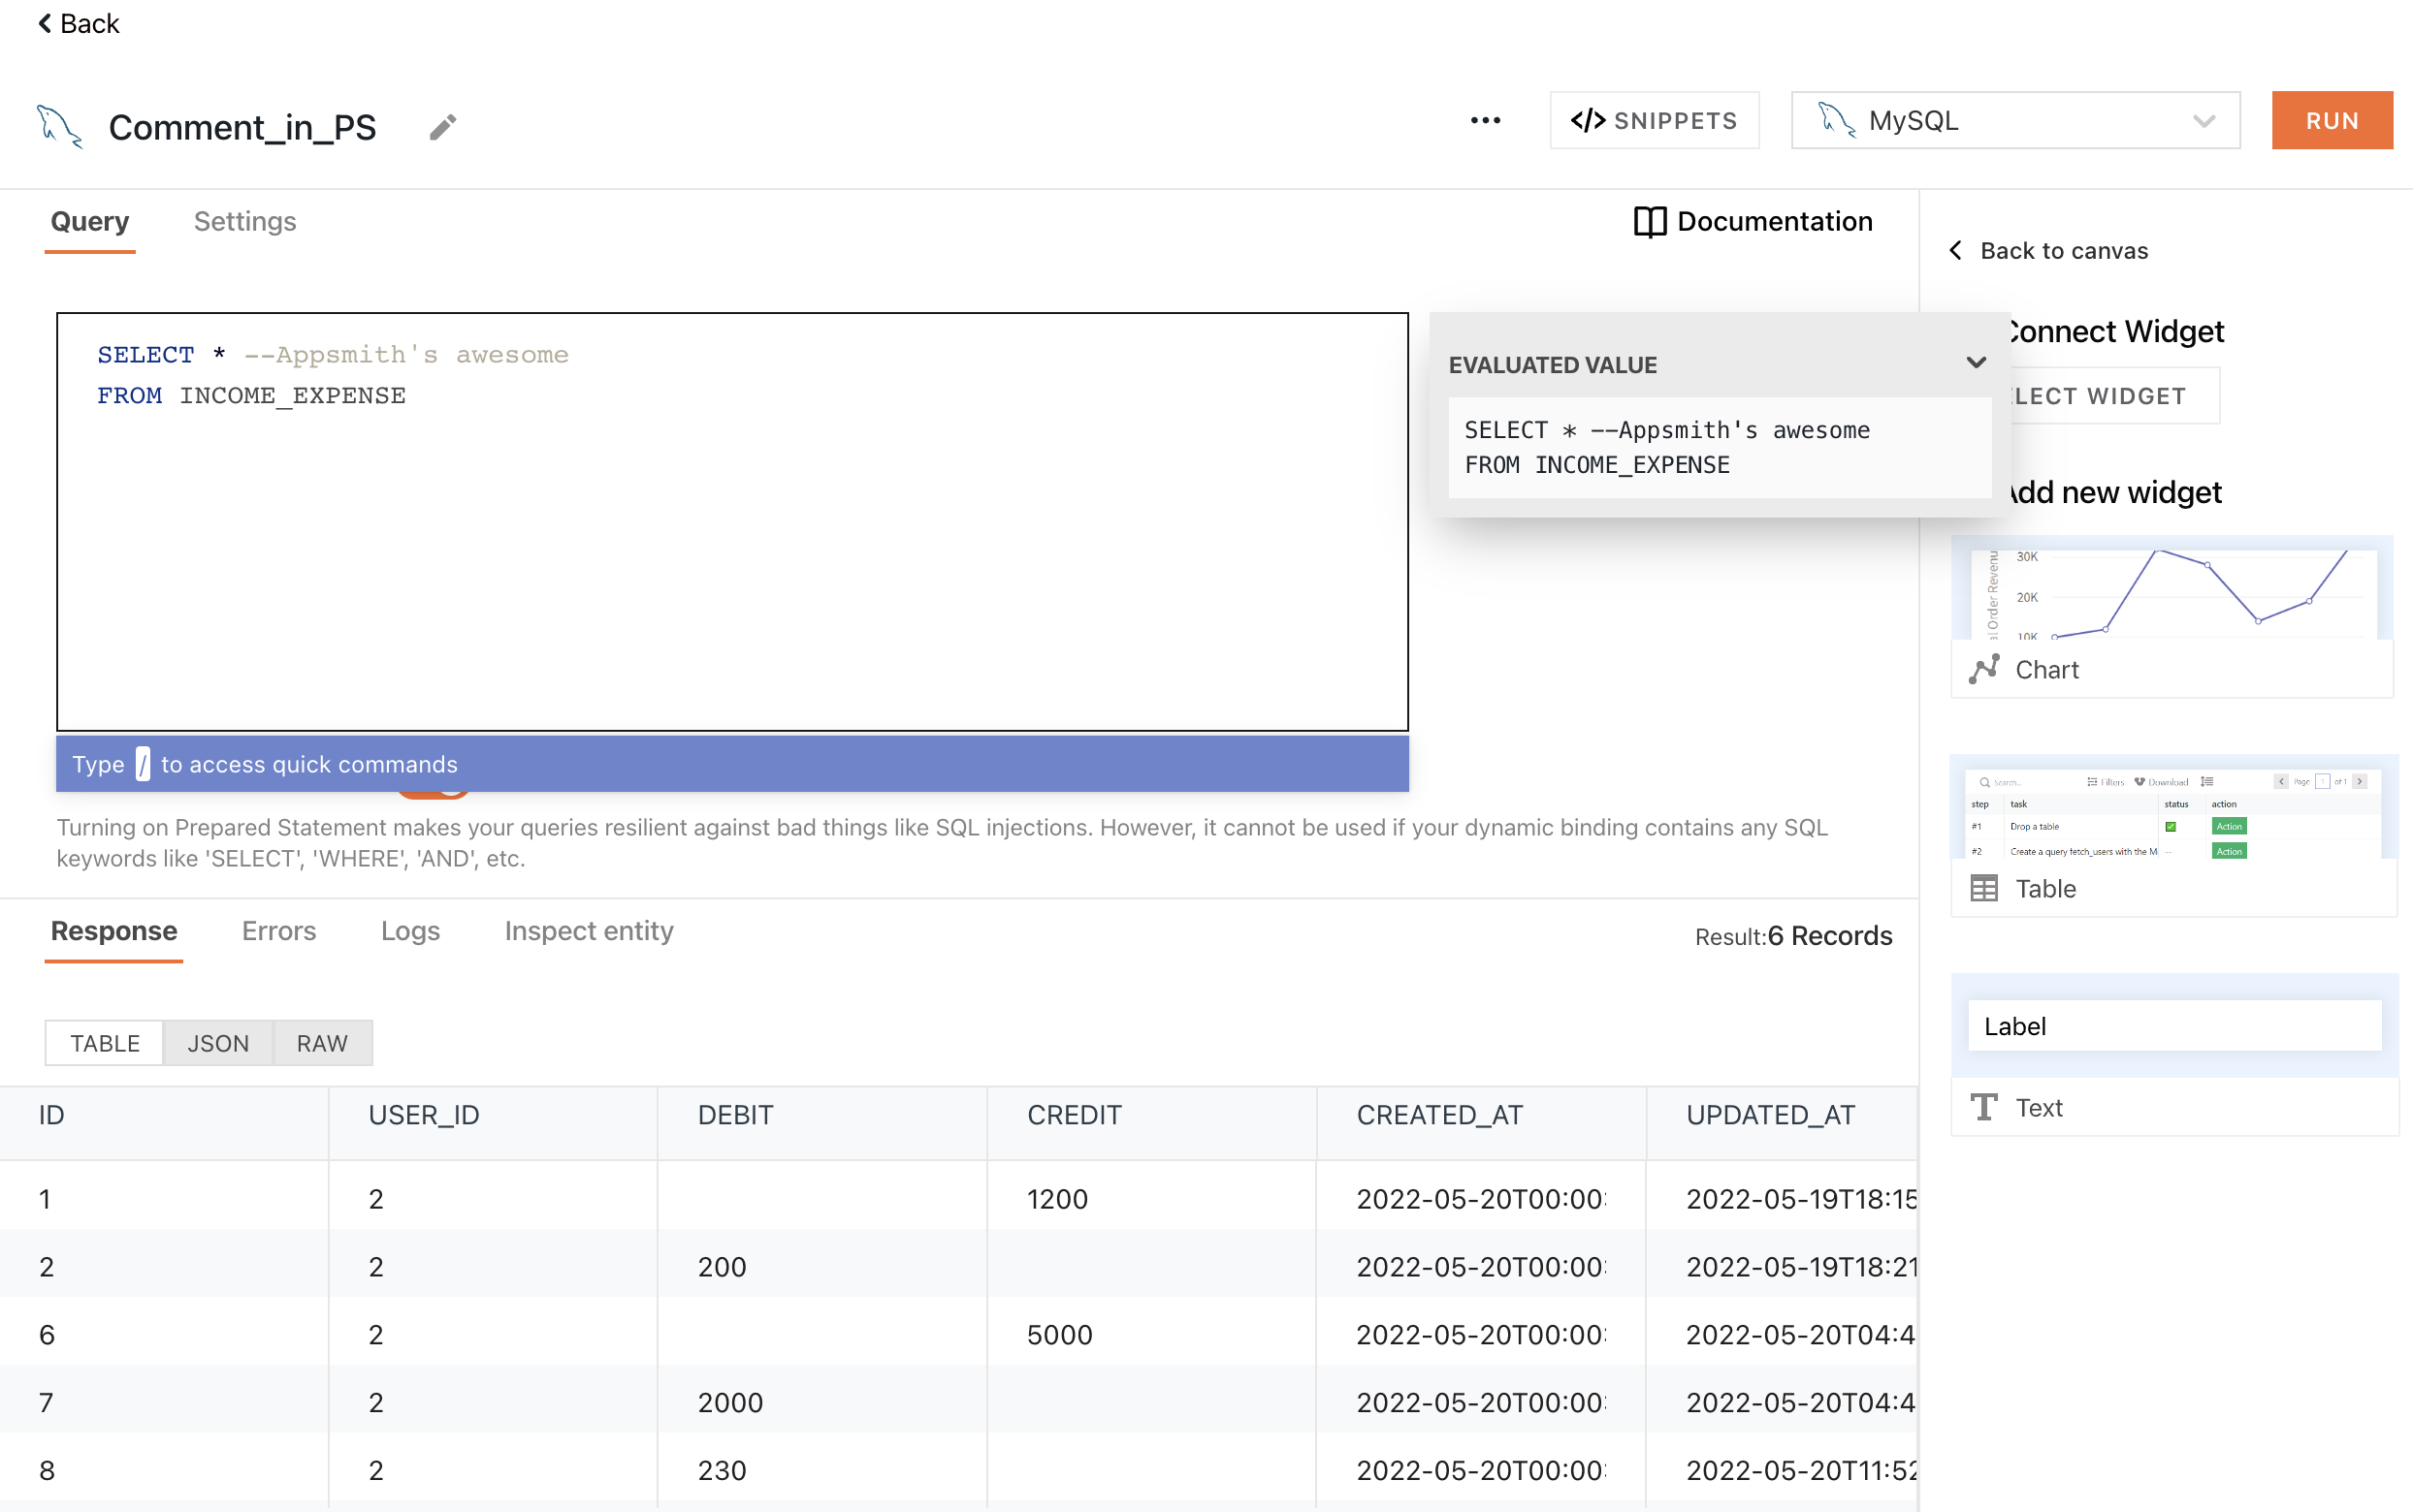Click the chevron left of Back to canvas

pos(1956,250)
